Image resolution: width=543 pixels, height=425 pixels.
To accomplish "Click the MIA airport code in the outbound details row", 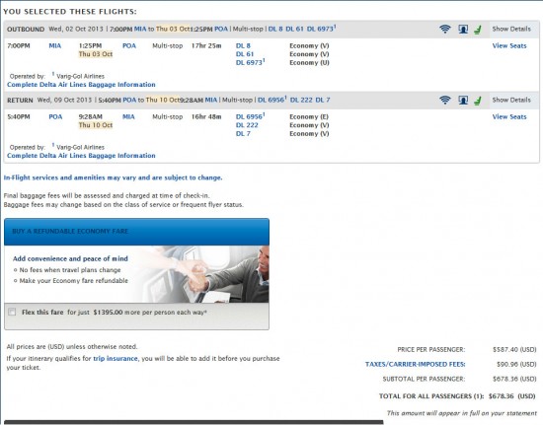I will [54, 45].
